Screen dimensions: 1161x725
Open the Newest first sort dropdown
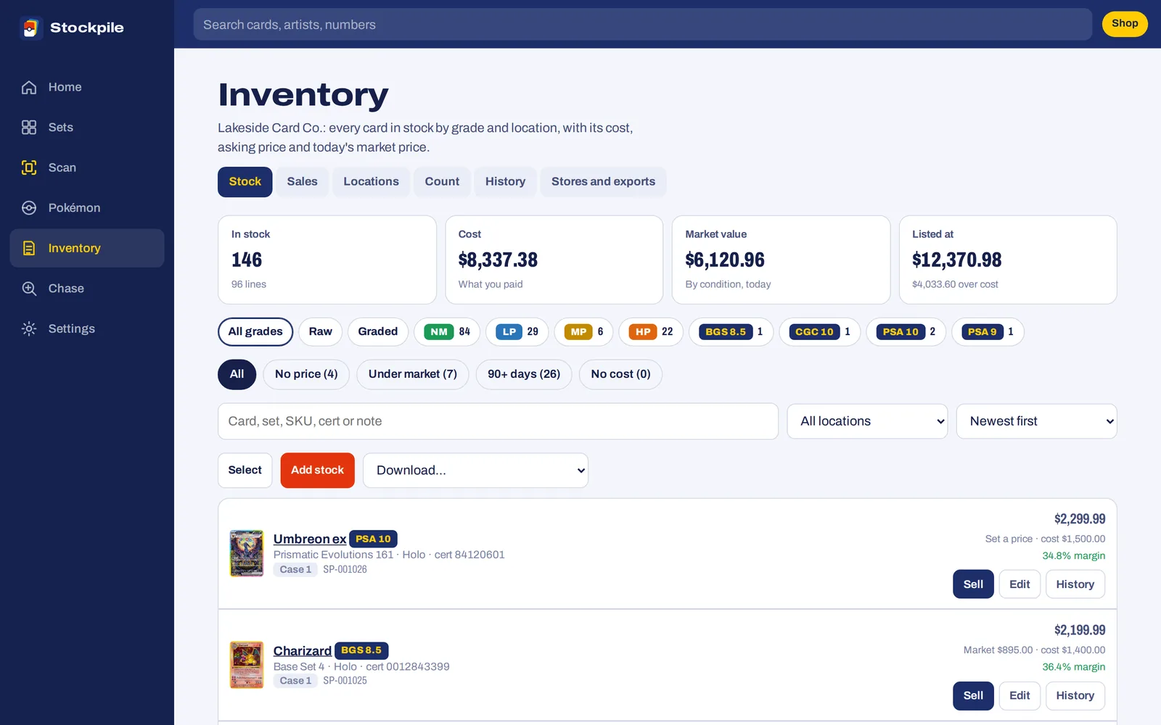(1036, 421)
